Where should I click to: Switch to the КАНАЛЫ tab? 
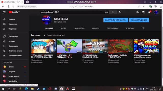[x=96, y=28]
